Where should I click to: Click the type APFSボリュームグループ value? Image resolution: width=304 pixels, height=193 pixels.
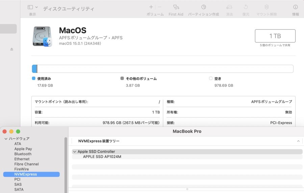272,102
